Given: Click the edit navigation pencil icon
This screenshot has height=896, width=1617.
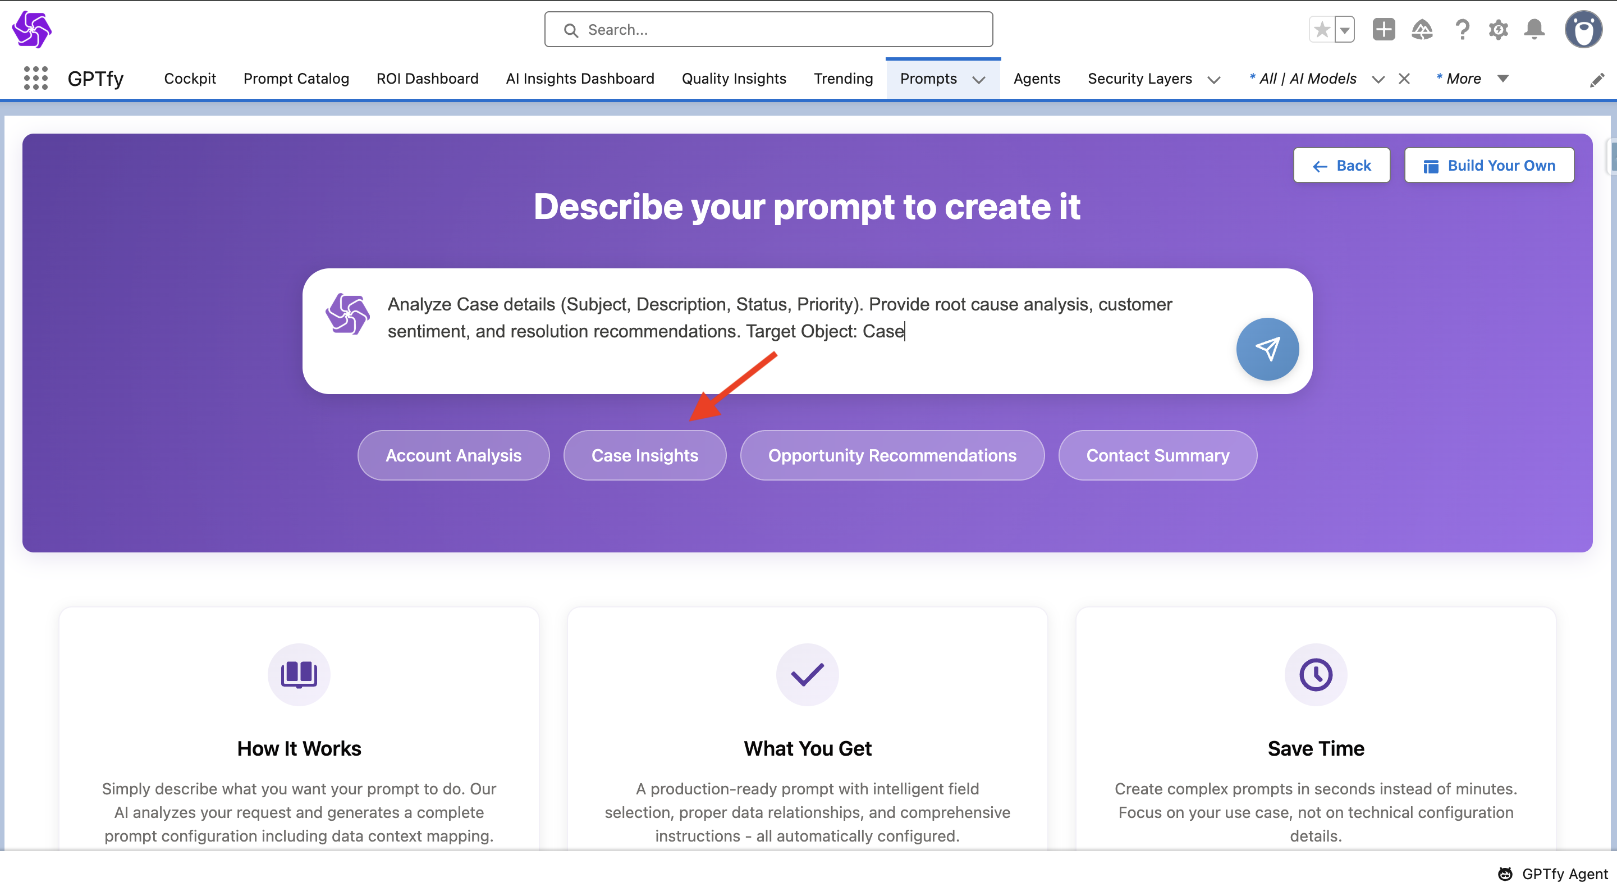Looking at the screenshot, I should (1597, 80).
